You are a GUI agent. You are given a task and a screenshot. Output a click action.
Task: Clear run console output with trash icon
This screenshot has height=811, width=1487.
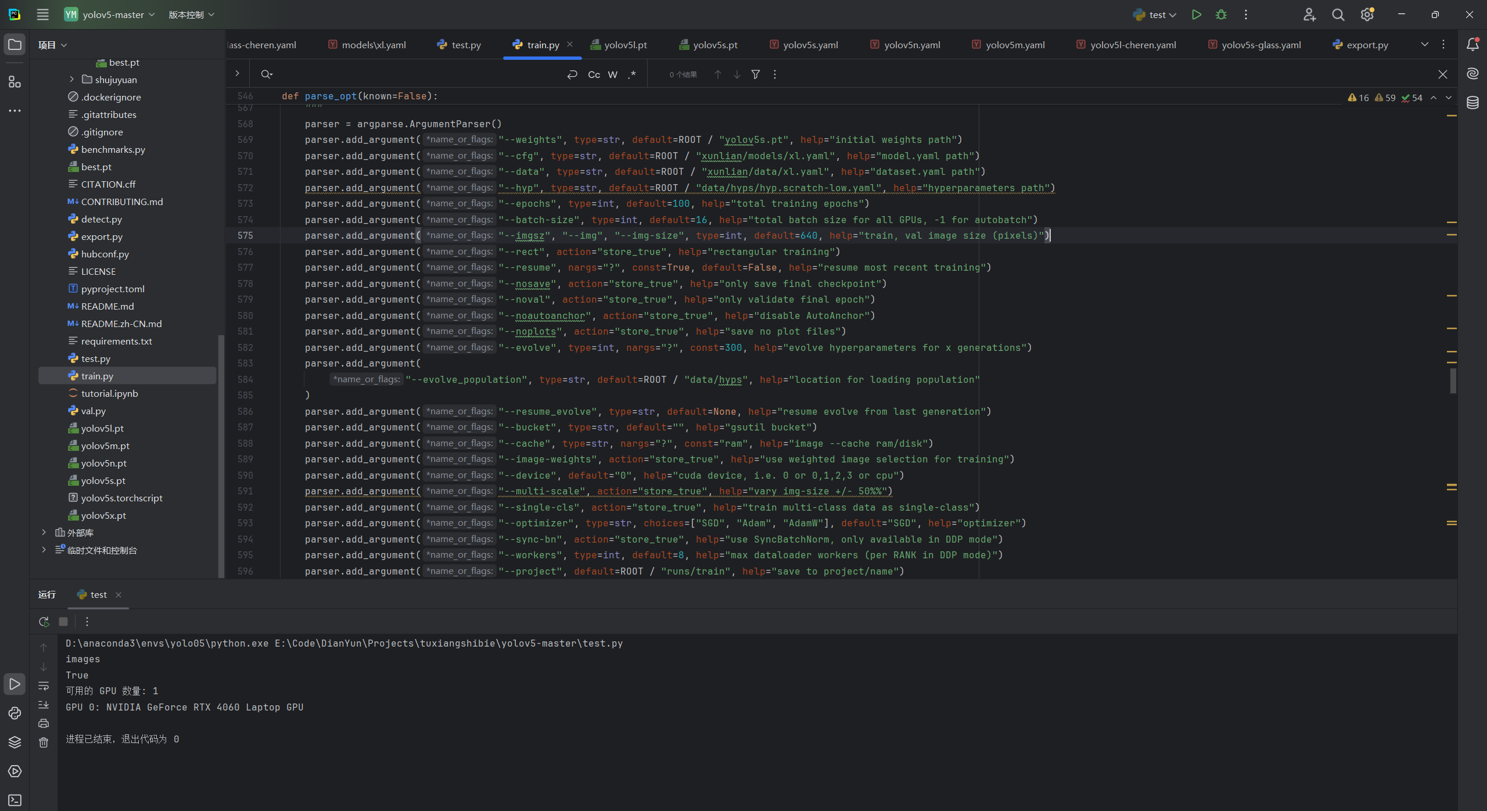pos(44,742)
